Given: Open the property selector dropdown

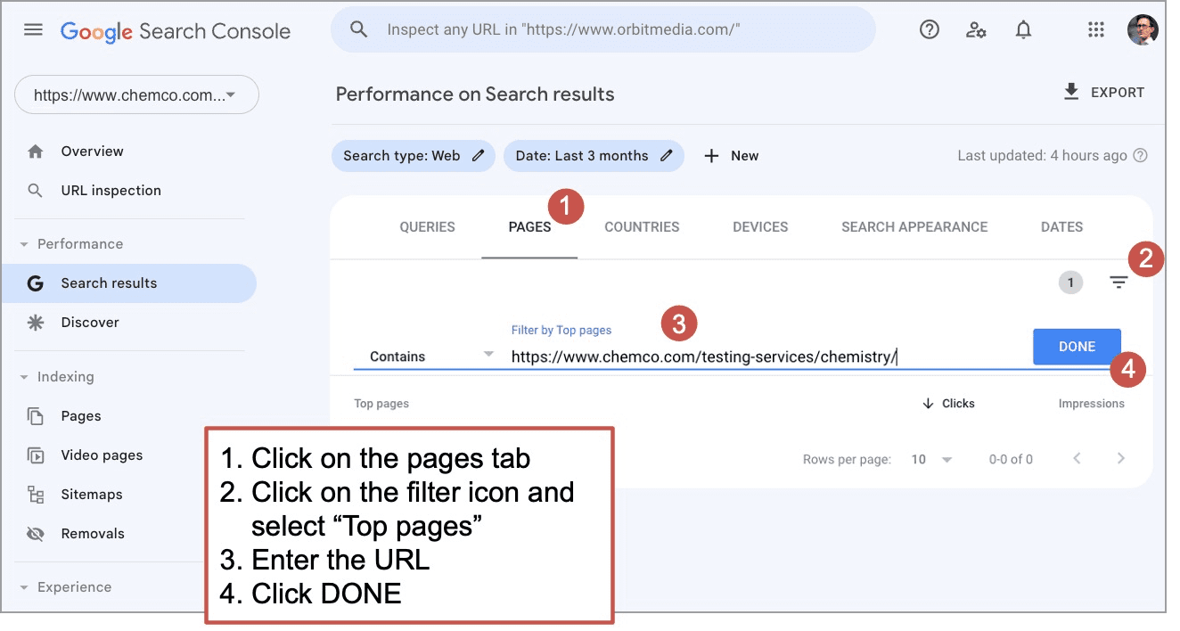Looking at the screenshot, I should click(x=136, y=94).
